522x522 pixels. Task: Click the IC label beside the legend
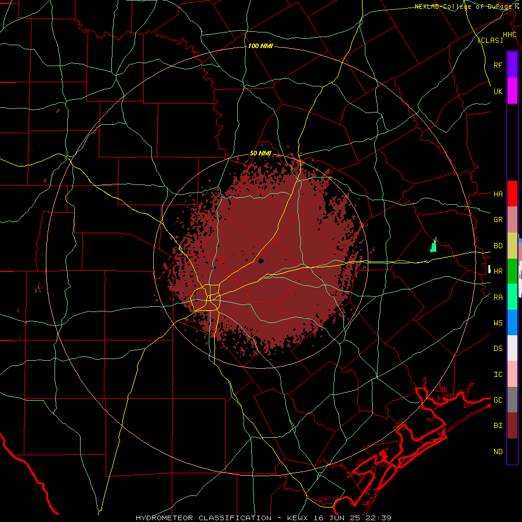(498, 375)
